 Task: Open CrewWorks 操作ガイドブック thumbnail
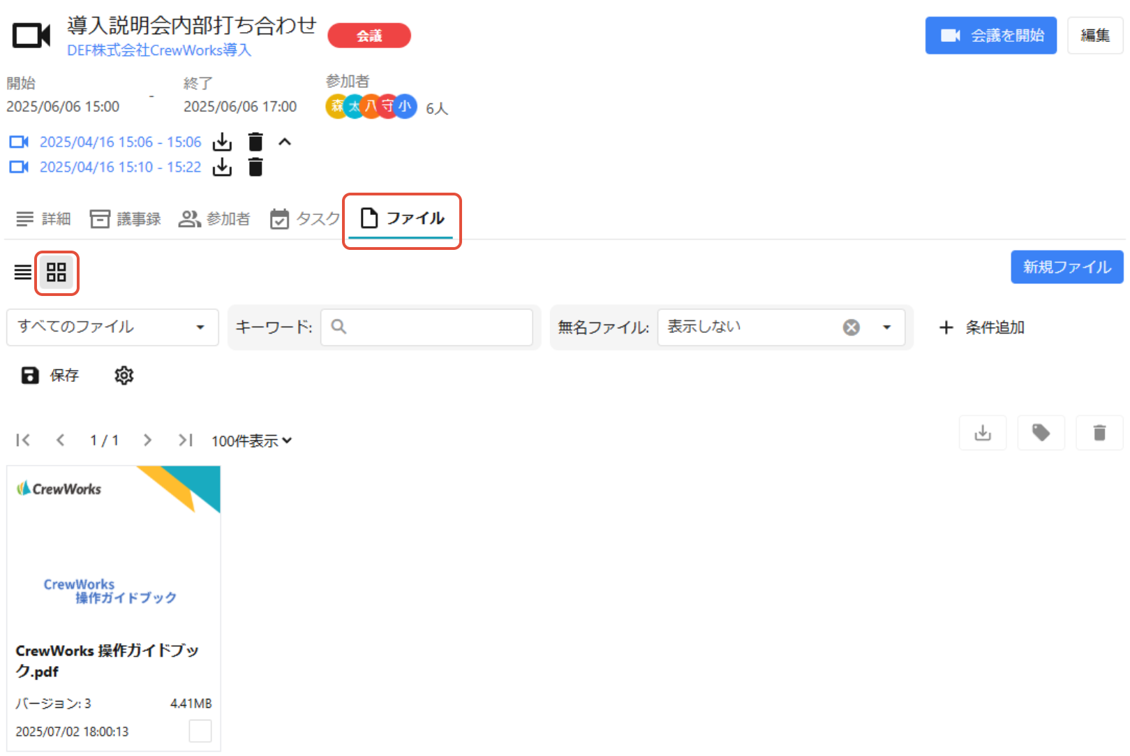coord(114,549)
